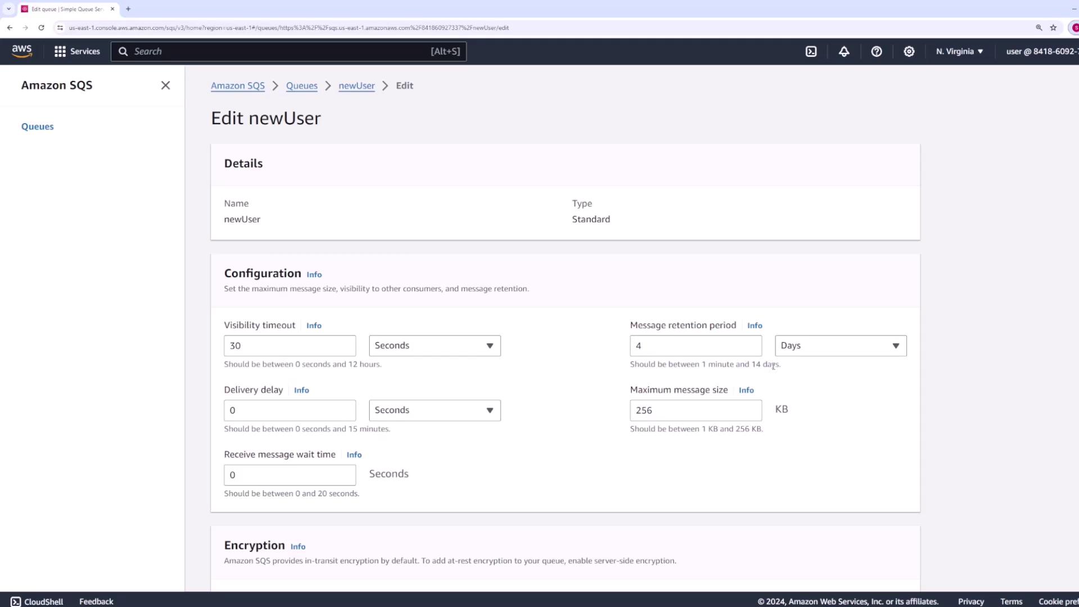Viewport: 1079px width, 607px height.
Task: Reload the page via browser refresh icon
Action: [x=41, y=28]
